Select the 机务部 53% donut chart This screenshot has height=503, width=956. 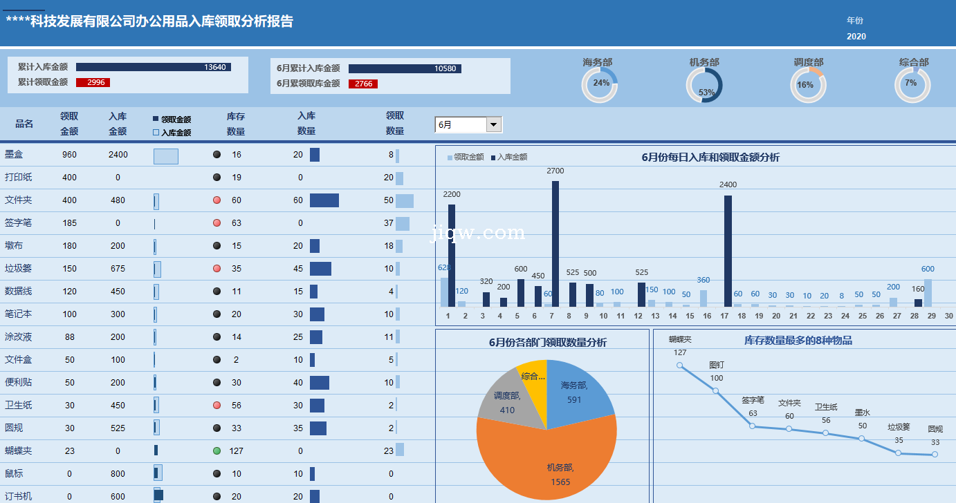click(x=704, y=85)
